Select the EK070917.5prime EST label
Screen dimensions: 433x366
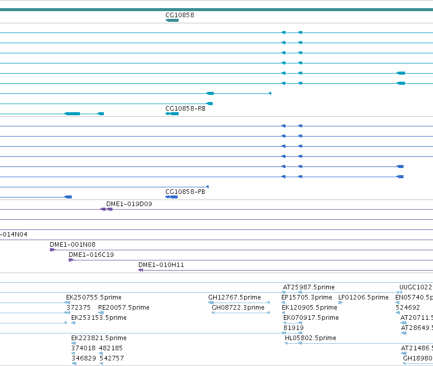311,318
